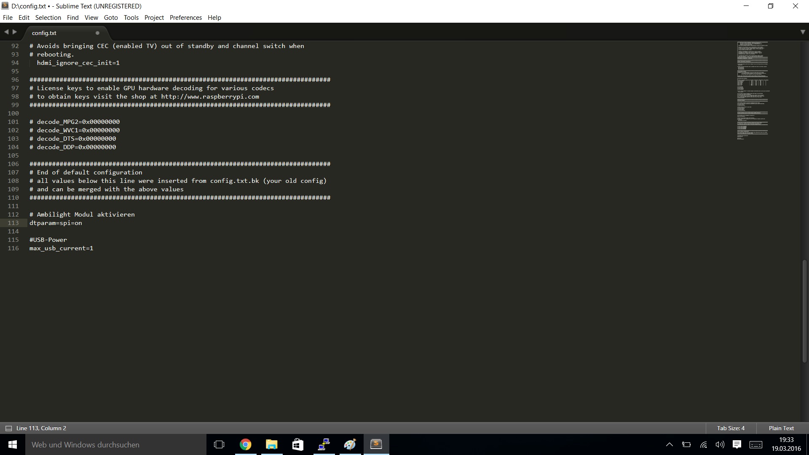Click the unsaved dot on config.txt tab
Image resolution: width=809 pixels, height=455 pixels.
97,33
